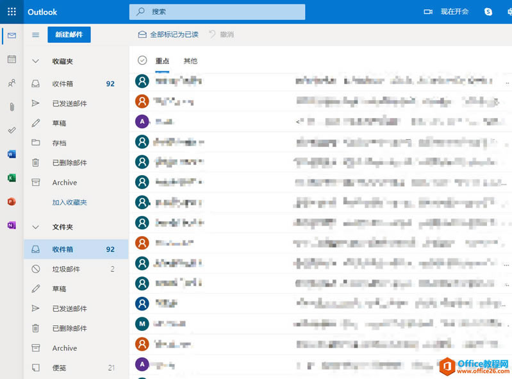
Task: Open 已删除邮件 under 收藏夹
Action: coord(76,163)
